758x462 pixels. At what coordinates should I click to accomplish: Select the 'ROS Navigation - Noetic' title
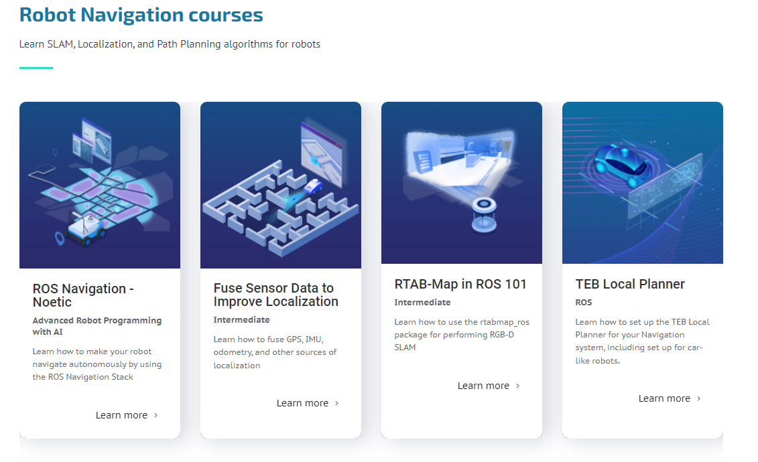pyautogui.click(x=83, y=295)
